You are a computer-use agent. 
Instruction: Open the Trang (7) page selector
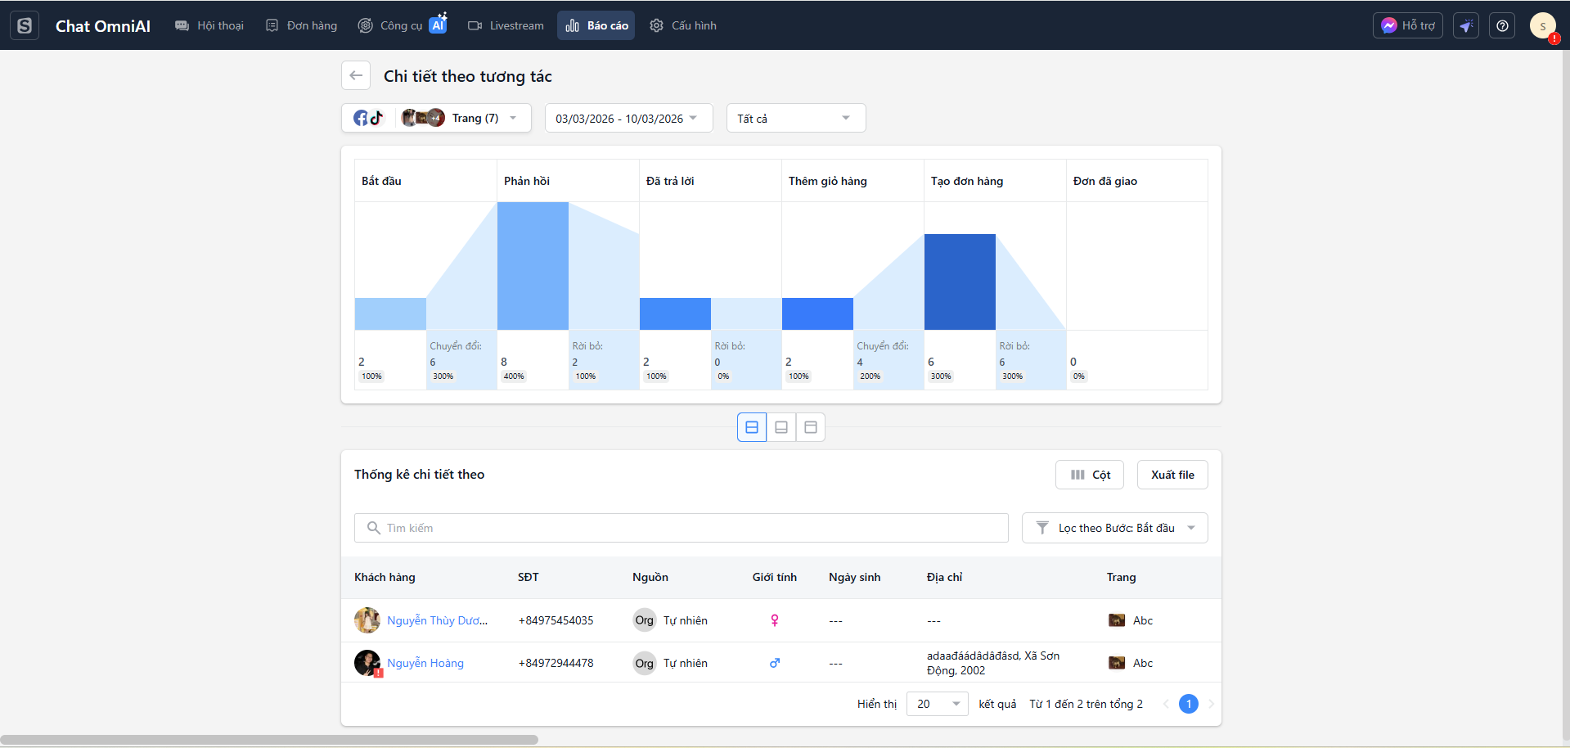point(436,118)
